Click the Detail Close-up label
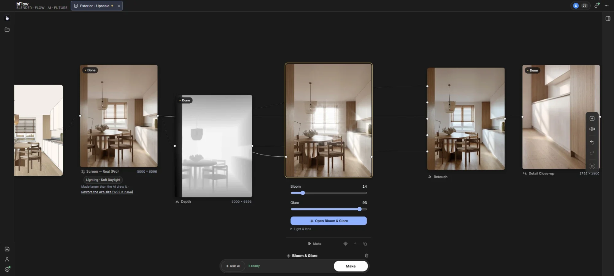Screen dimensions: 614x276 tap(541, 174)
